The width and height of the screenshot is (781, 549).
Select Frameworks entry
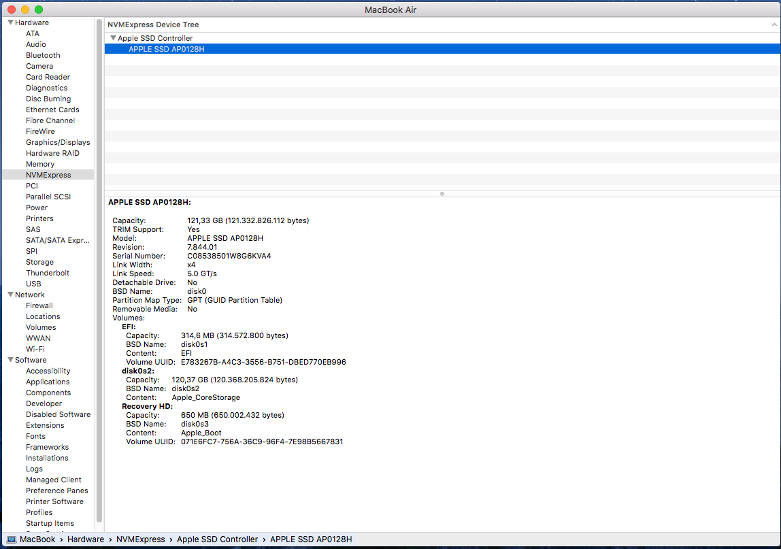48,448
